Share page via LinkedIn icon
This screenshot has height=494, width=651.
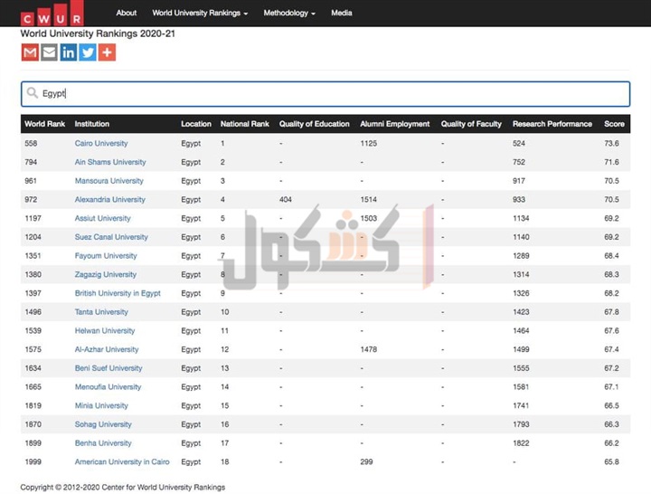(x=68, y=52)
